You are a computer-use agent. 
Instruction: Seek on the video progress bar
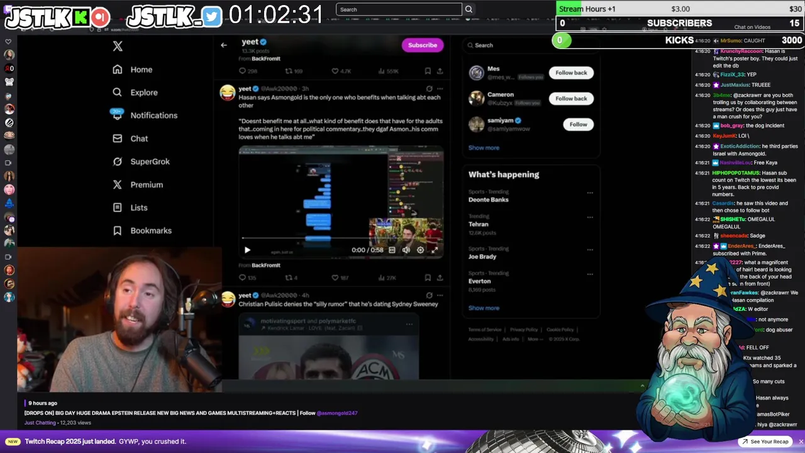pos(340,239)
